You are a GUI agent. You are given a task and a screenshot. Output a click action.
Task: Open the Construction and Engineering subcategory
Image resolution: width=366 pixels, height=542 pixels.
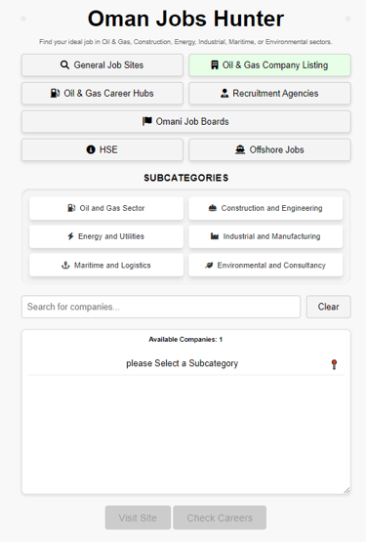pyautogui.click(x=265, y=208)
